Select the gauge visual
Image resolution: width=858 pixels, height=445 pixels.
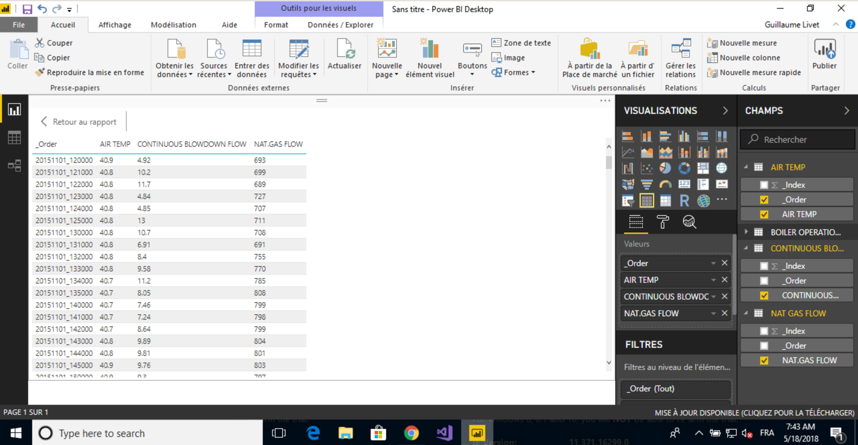point(665,184)
